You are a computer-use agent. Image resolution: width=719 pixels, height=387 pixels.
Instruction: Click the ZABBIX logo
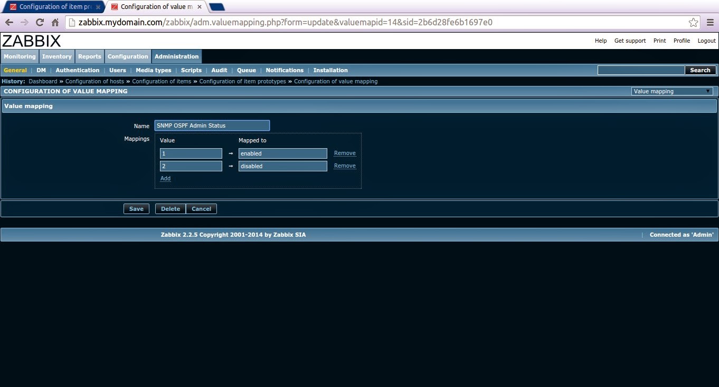pyautogui.click(x=32, y=41)
